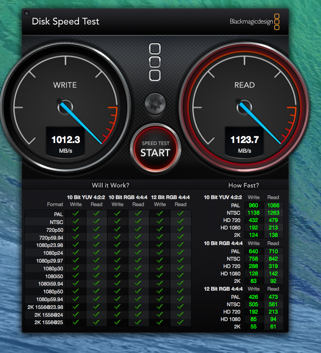
Task: Click 10 Bit RGB HD 720 write value 288
Action: click(253, 266)
